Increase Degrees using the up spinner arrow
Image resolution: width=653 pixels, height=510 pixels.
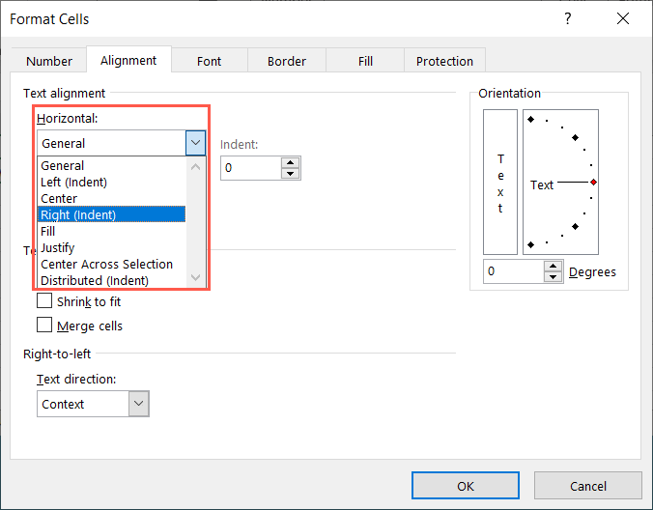click(x=553, y=266)
